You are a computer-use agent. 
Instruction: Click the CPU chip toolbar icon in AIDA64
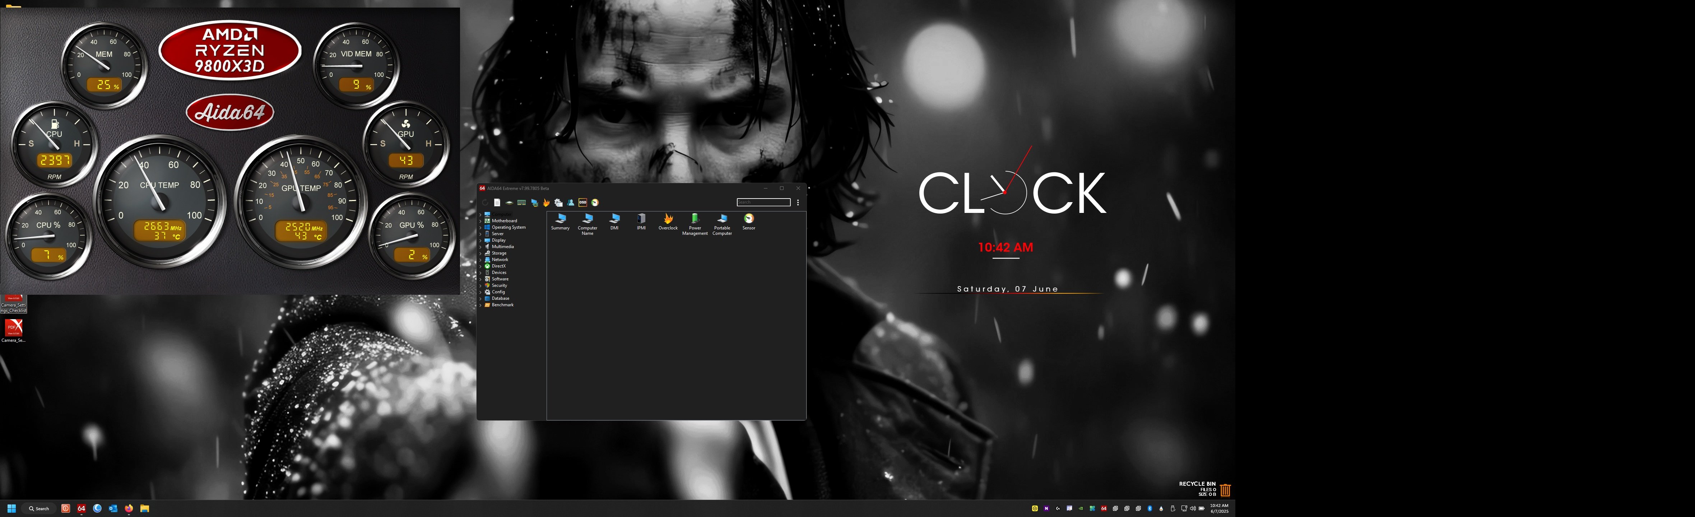[509, 202]
